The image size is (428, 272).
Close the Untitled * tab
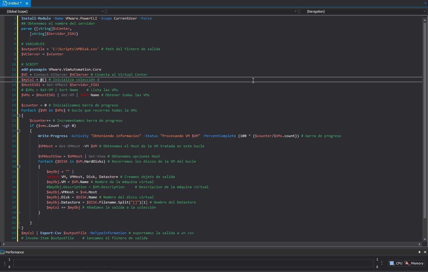coord(27,3)
